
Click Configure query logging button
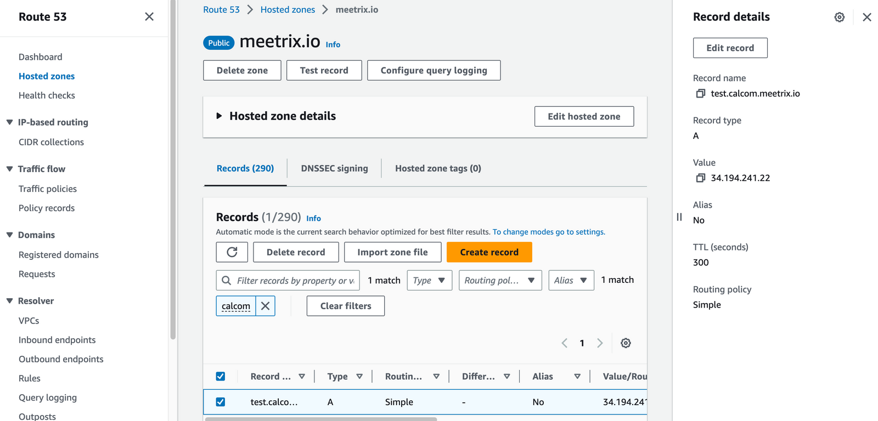(x=434, y=70)
